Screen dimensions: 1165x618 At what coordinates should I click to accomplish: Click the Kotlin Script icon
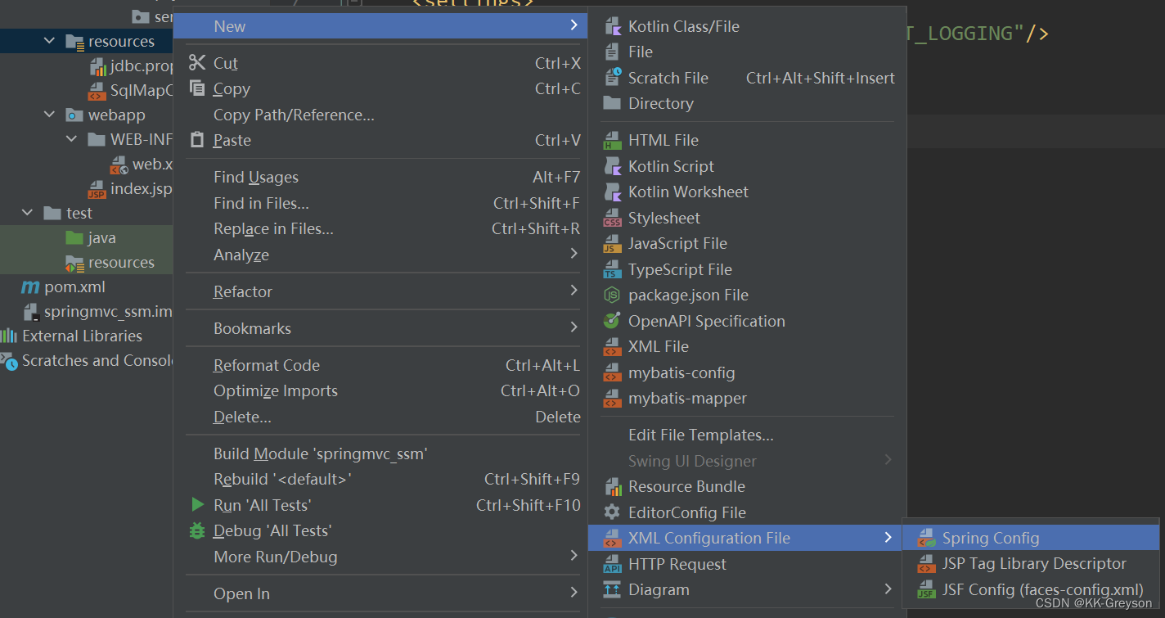[613, 166]
